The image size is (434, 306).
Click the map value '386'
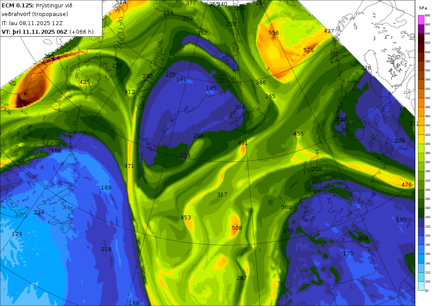coord(261,83)
